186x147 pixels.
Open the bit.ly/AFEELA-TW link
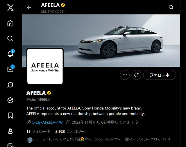[47, 122]
